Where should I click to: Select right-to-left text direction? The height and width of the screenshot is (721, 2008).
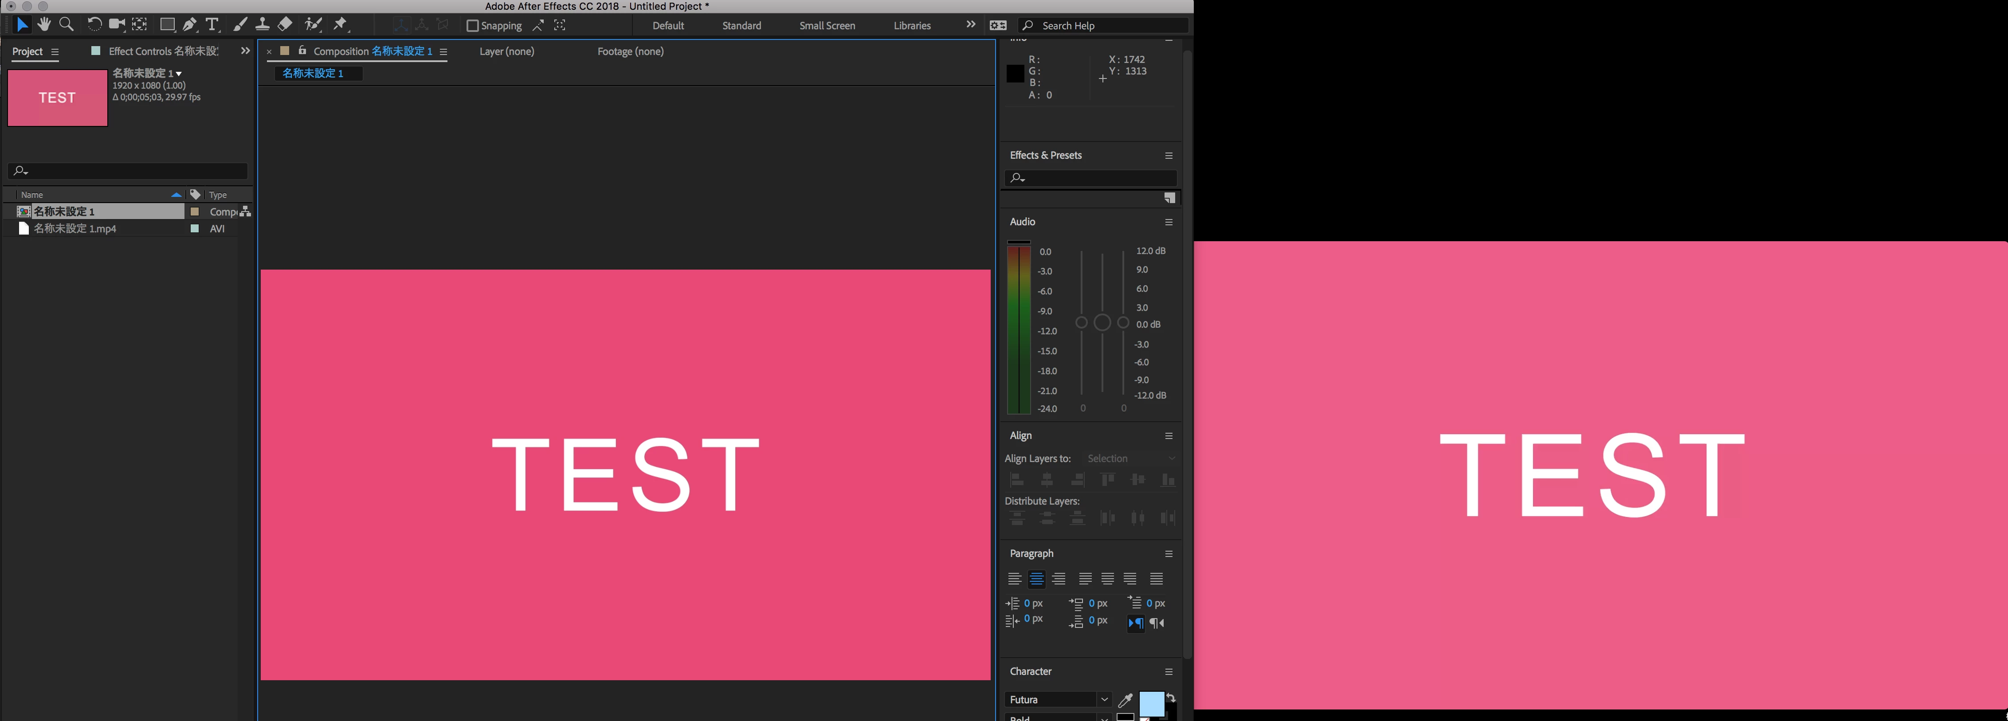pyautogui.click(x=1157, y=623)
